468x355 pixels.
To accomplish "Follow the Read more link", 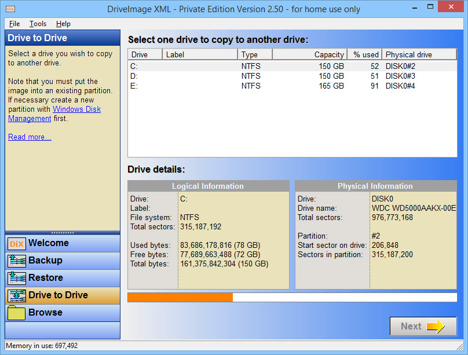I will click(29, 137).
